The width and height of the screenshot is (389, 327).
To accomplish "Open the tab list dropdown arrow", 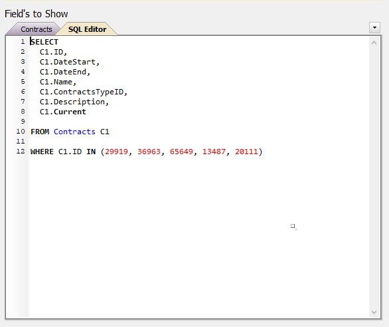I will (x=374, y=27).
